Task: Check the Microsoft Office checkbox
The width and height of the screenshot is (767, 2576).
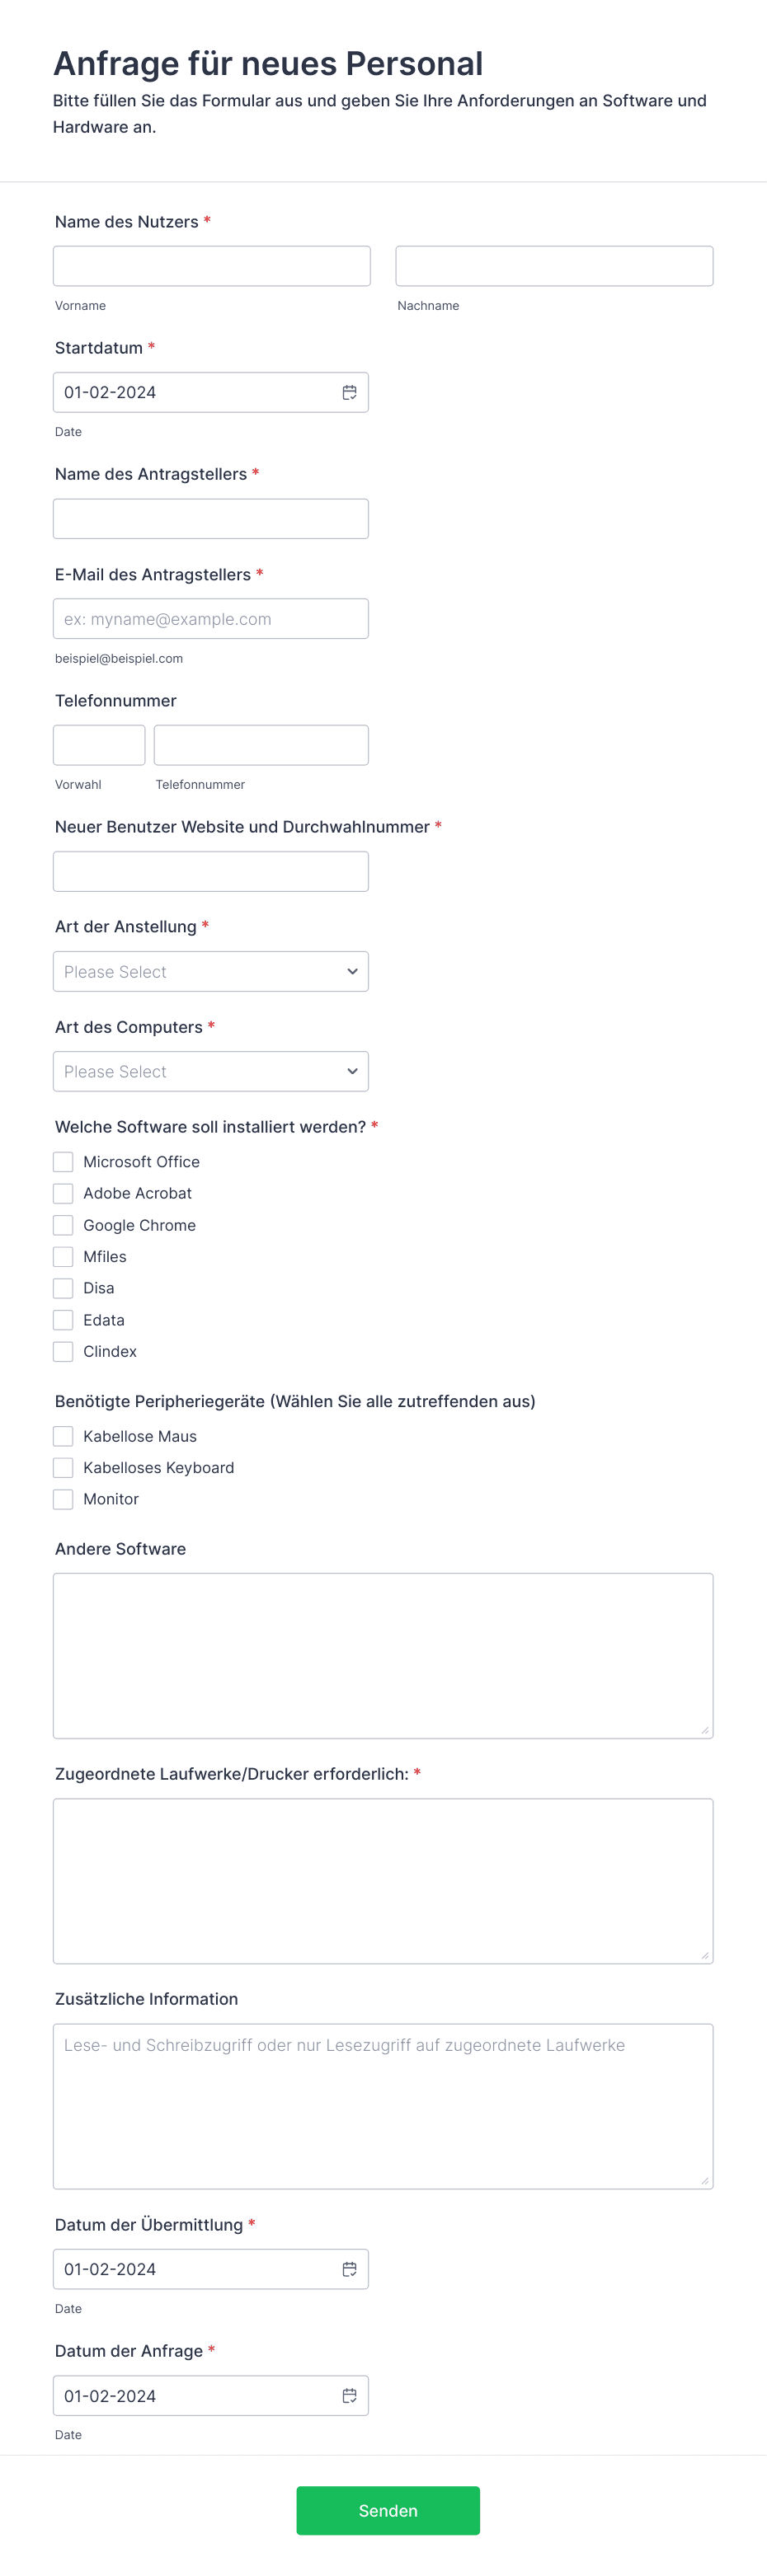Action: (x=63, y=1161)
